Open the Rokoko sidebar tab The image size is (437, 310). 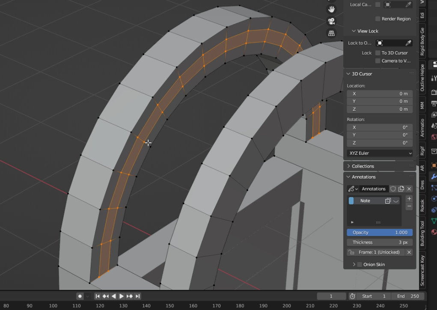pos(422,206)
